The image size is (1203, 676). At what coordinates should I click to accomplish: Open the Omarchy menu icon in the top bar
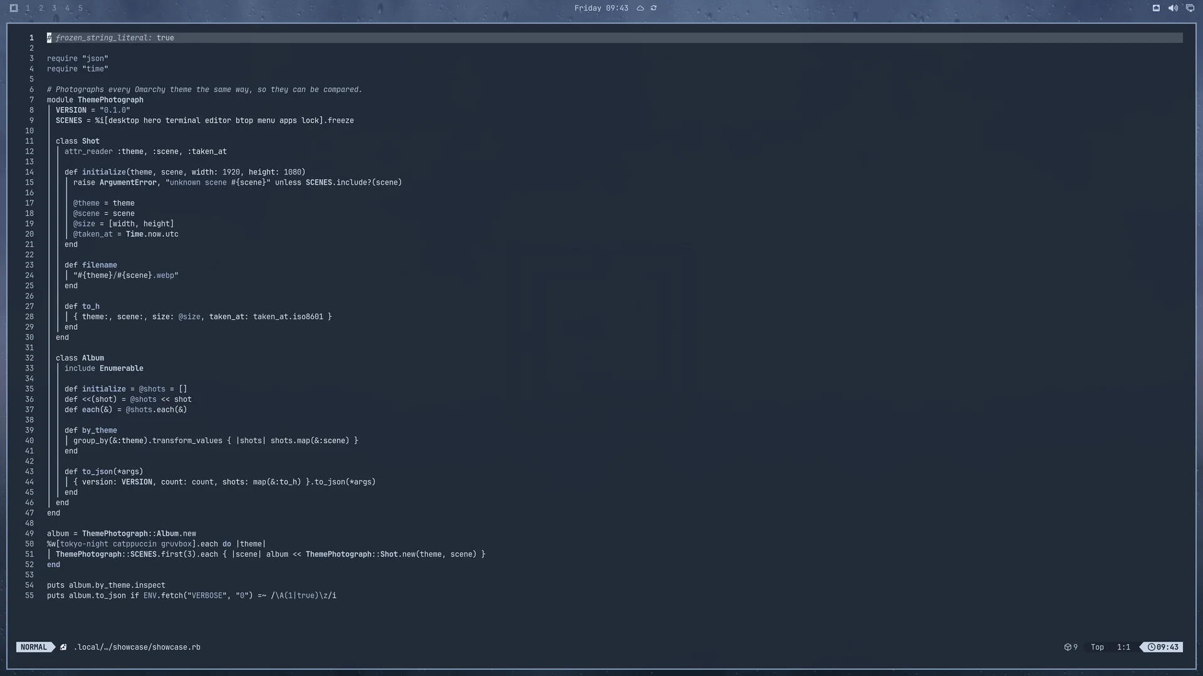click(14, 8)
